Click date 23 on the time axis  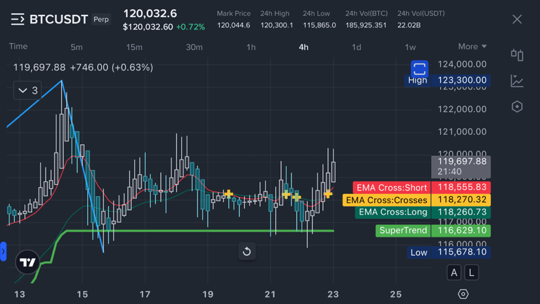coord(333,294)
